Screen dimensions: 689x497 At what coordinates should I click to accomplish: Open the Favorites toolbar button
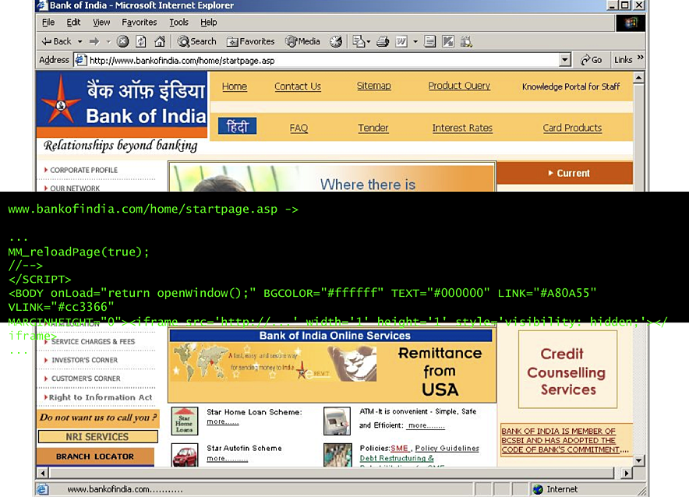click(x=250, y=41)
